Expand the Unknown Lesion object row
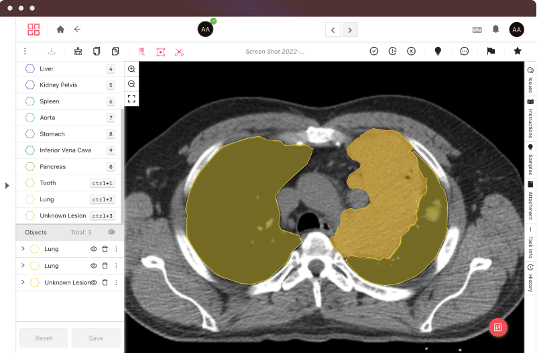The height and width of the screenshot is (353, 537). coord(23,283)
